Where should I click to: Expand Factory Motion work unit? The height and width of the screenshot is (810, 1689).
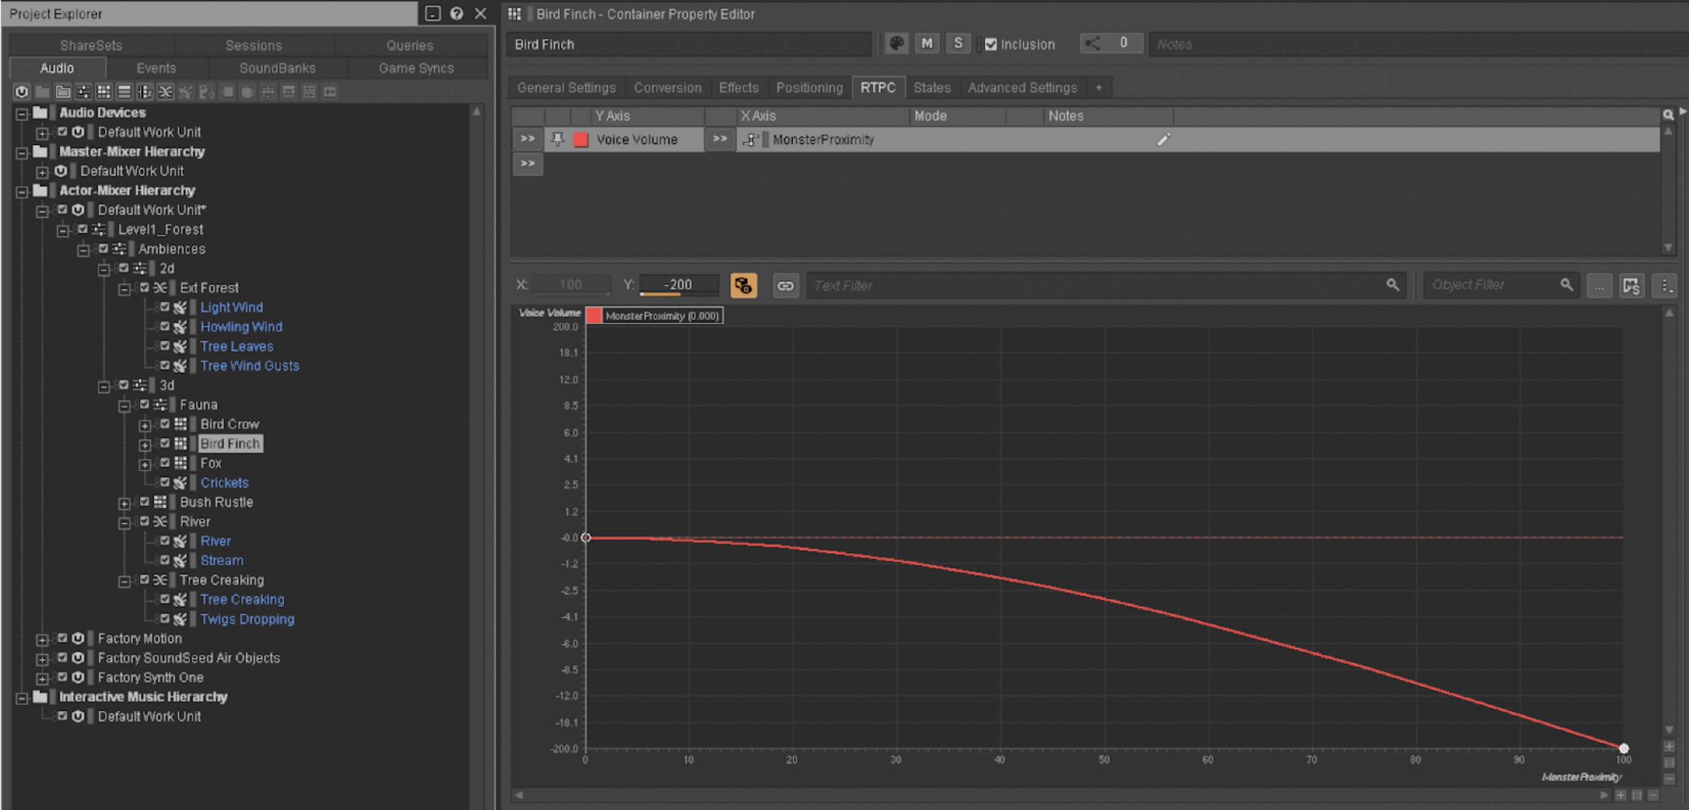coord(42,638)
